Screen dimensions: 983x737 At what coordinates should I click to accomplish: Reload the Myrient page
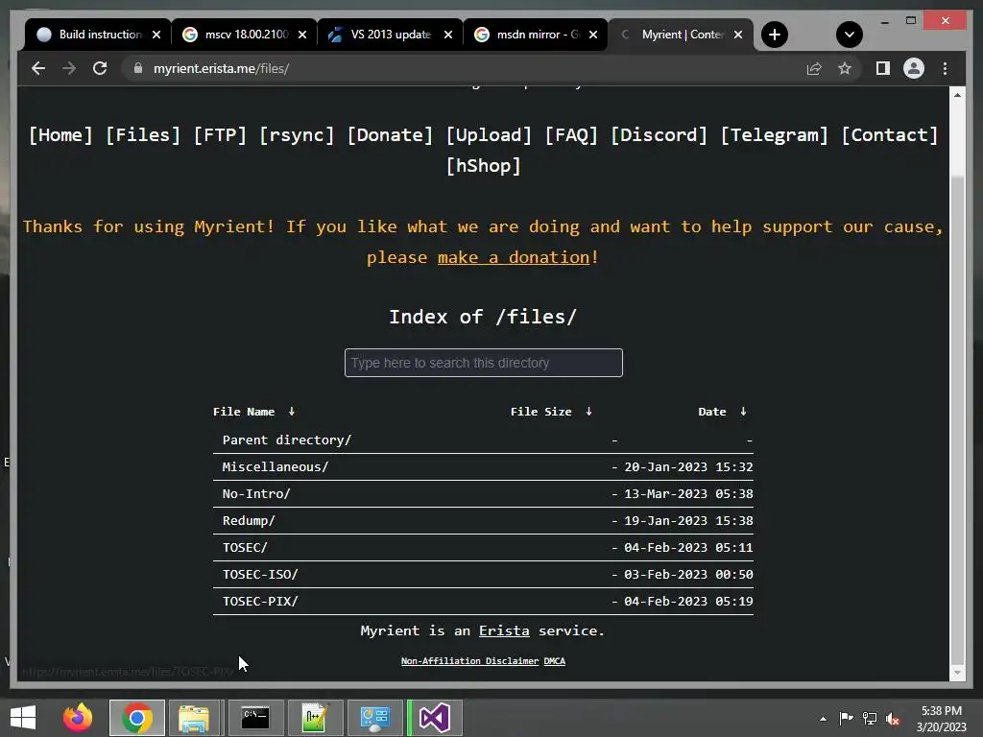(100, 68)
